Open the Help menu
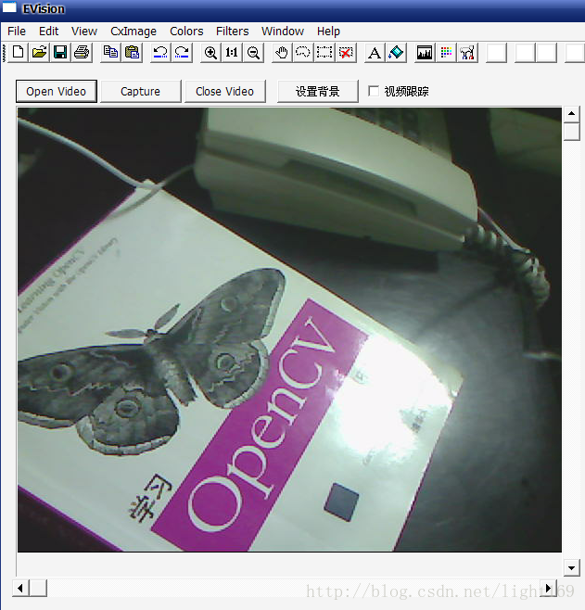The width and height of the screenshot is (585, 610). click(x=328, y=32)
